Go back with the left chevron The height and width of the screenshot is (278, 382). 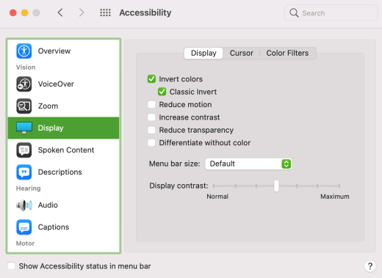[60, 12]
